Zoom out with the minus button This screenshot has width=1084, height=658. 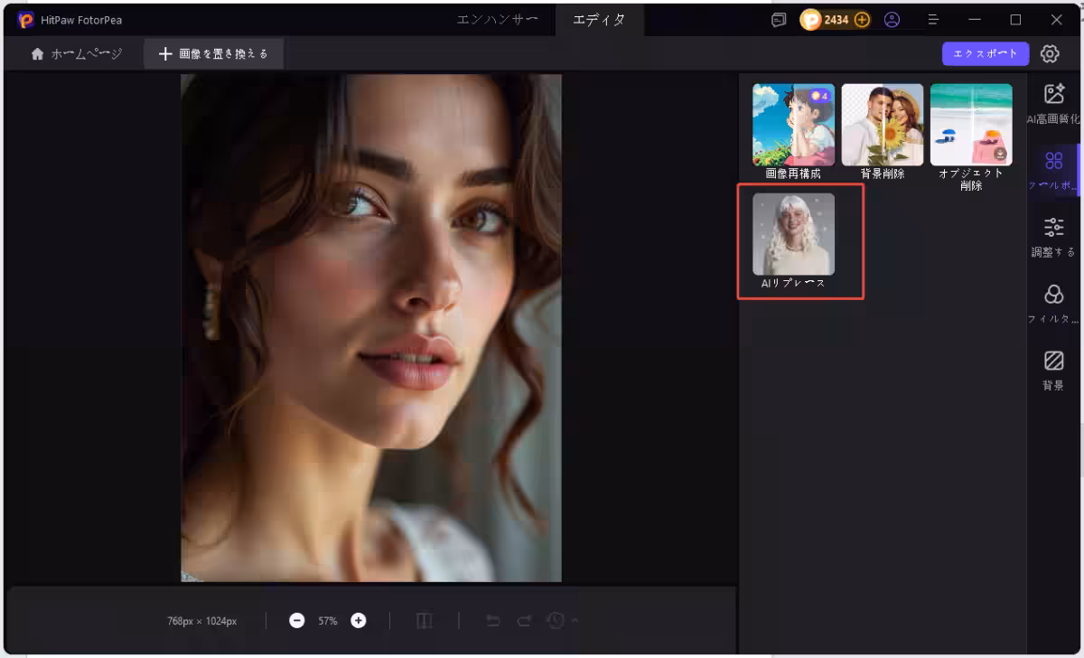tap(297, 621)
